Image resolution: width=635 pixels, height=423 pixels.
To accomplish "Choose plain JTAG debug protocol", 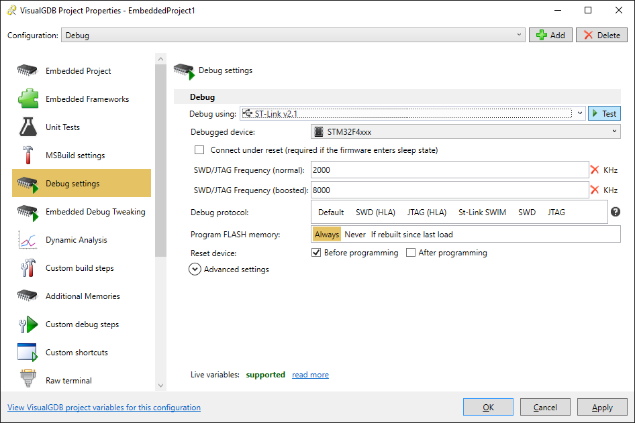I will click(556, 213).
